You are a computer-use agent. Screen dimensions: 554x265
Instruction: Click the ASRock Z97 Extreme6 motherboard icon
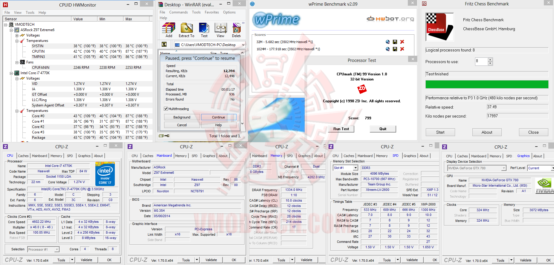(x=17, y=30)
